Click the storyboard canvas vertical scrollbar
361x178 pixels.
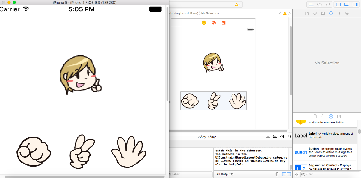[291, 60]
